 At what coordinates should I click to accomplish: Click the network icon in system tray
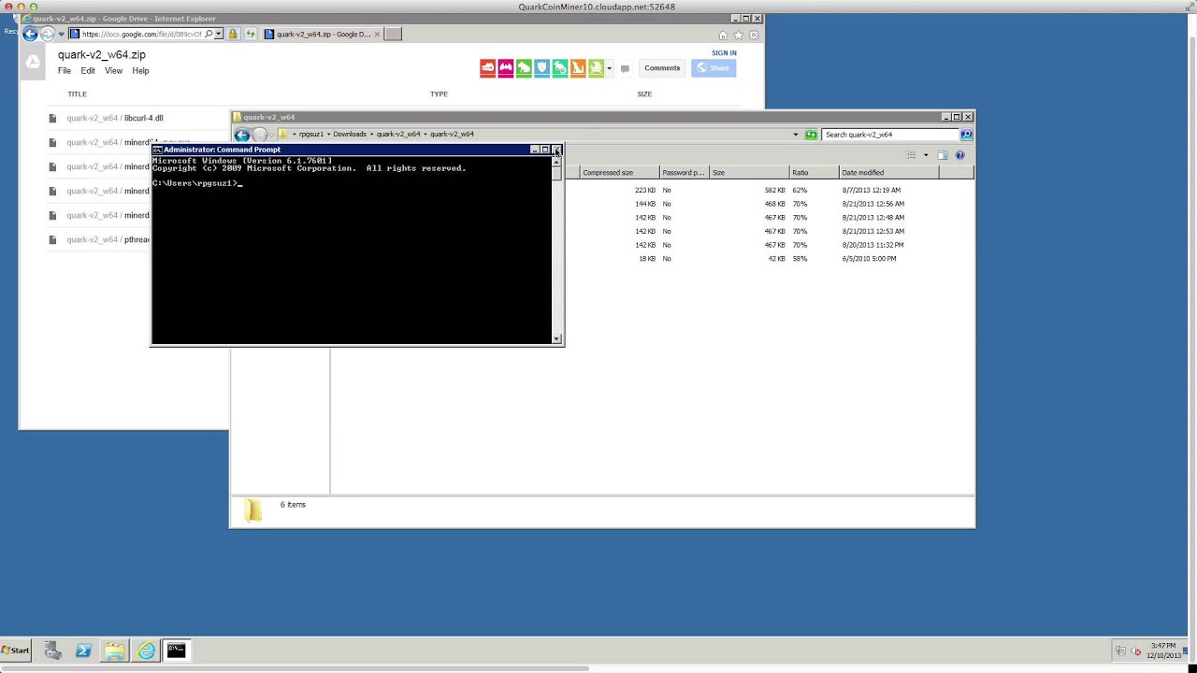(x=1120, y=651)
